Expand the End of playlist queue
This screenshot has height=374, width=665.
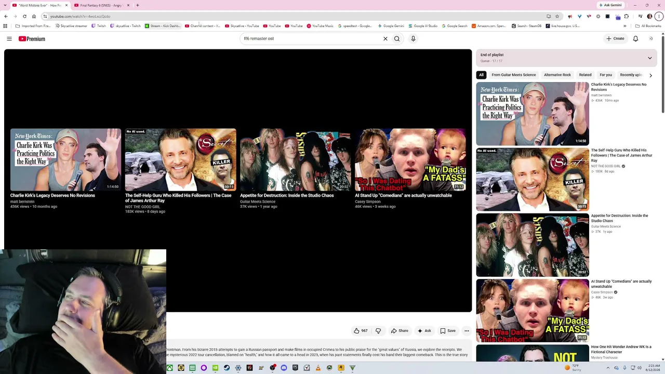point(649,58)
